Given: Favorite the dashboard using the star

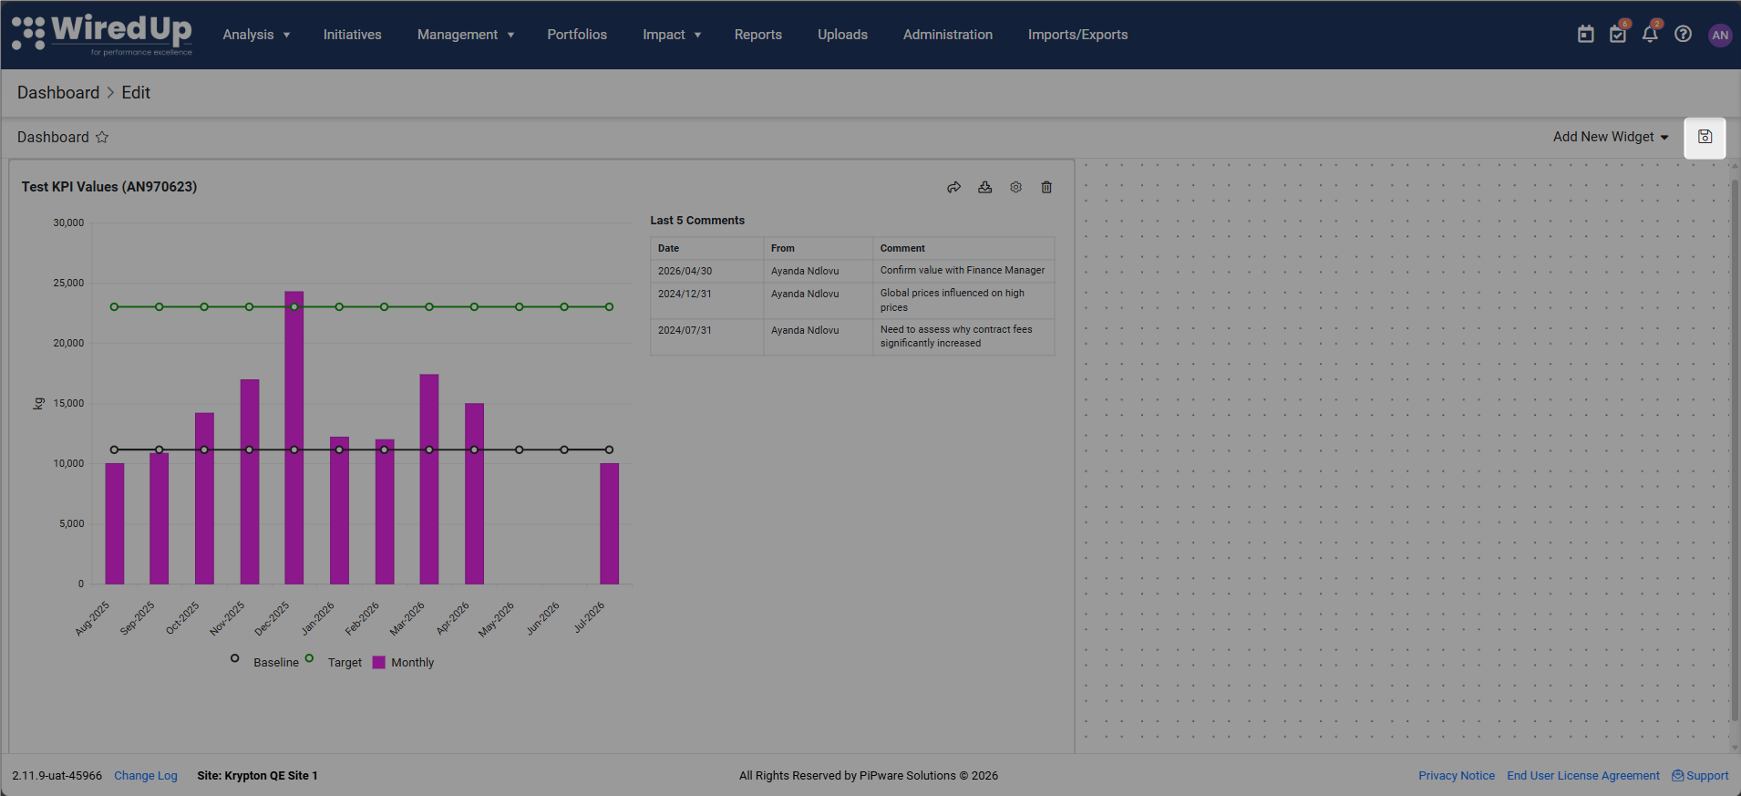Looking at the screenshot, I should (x=102, y=137).
